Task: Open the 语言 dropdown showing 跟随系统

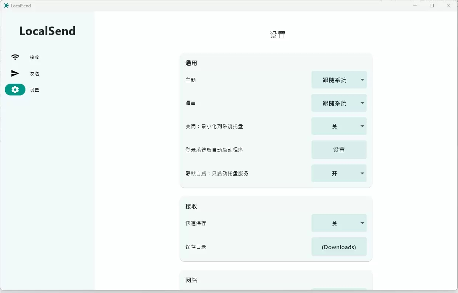Action: point(339,103)
